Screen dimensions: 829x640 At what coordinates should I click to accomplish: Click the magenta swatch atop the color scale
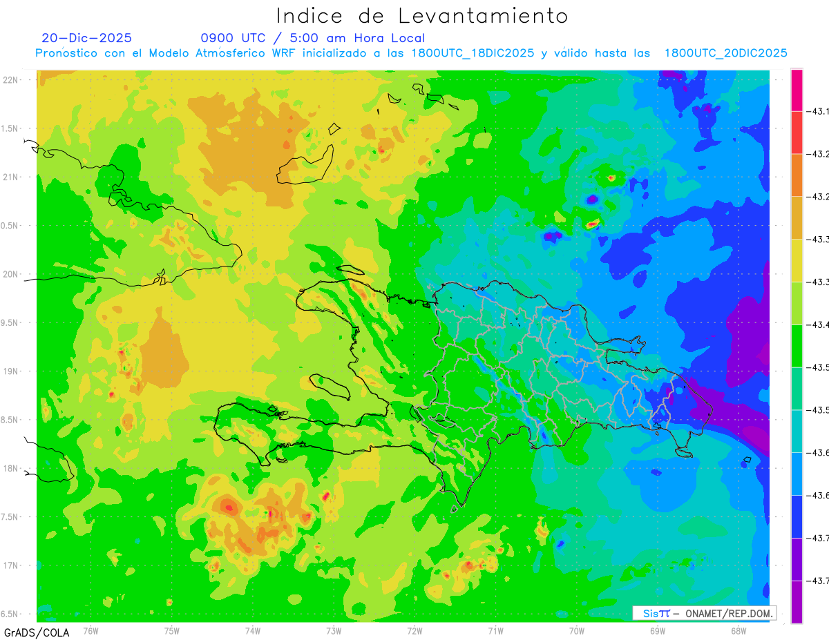pyautogui.click(x=797, y=90)
